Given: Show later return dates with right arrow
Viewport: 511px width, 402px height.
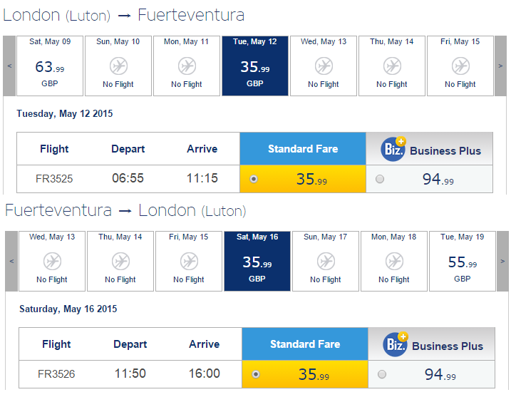Looking at the screenshot, I should tap(502, 261).
